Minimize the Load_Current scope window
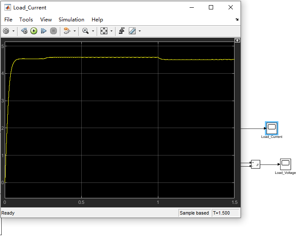This screenshot has width=303, height=245. click(x=192, y=8)
